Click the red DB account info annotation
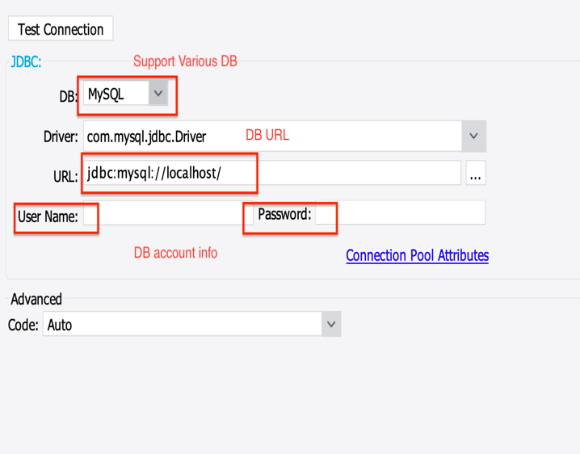 coord(176,253)
